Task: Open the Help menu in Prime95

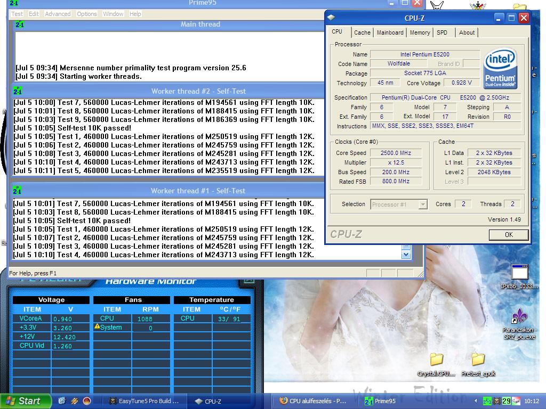Action: click(x=135, y=14)
